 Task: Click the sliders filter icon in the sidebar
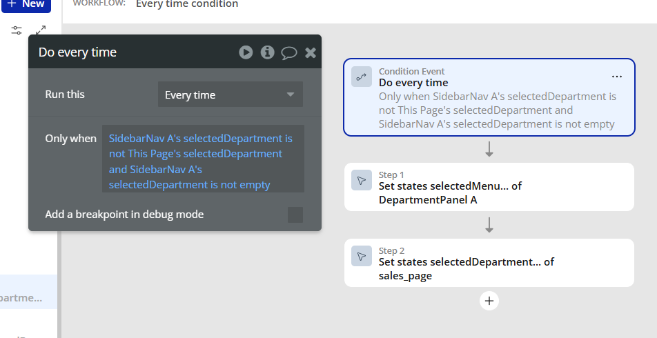[17, 30]
